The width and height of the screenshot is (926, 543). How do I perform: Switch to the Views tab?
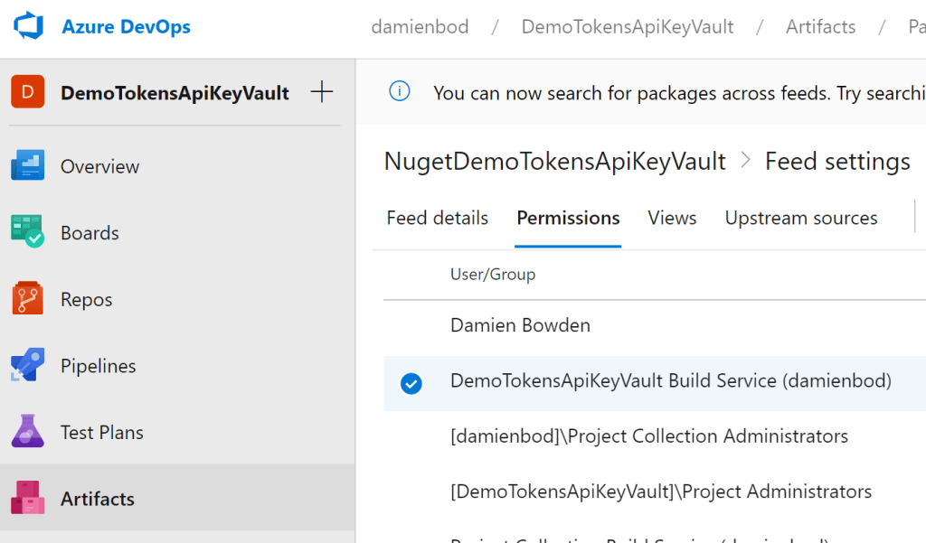click(672, 219)
